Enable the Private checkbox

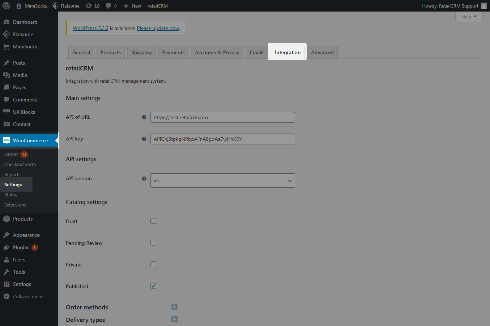tap(153, 264)
